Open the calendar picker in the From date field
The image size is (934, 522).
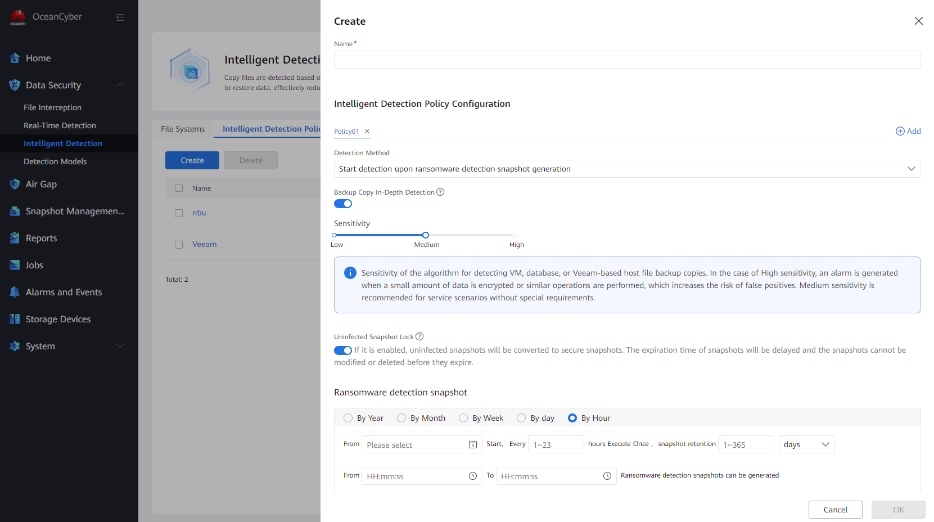(x=472, y=444)
